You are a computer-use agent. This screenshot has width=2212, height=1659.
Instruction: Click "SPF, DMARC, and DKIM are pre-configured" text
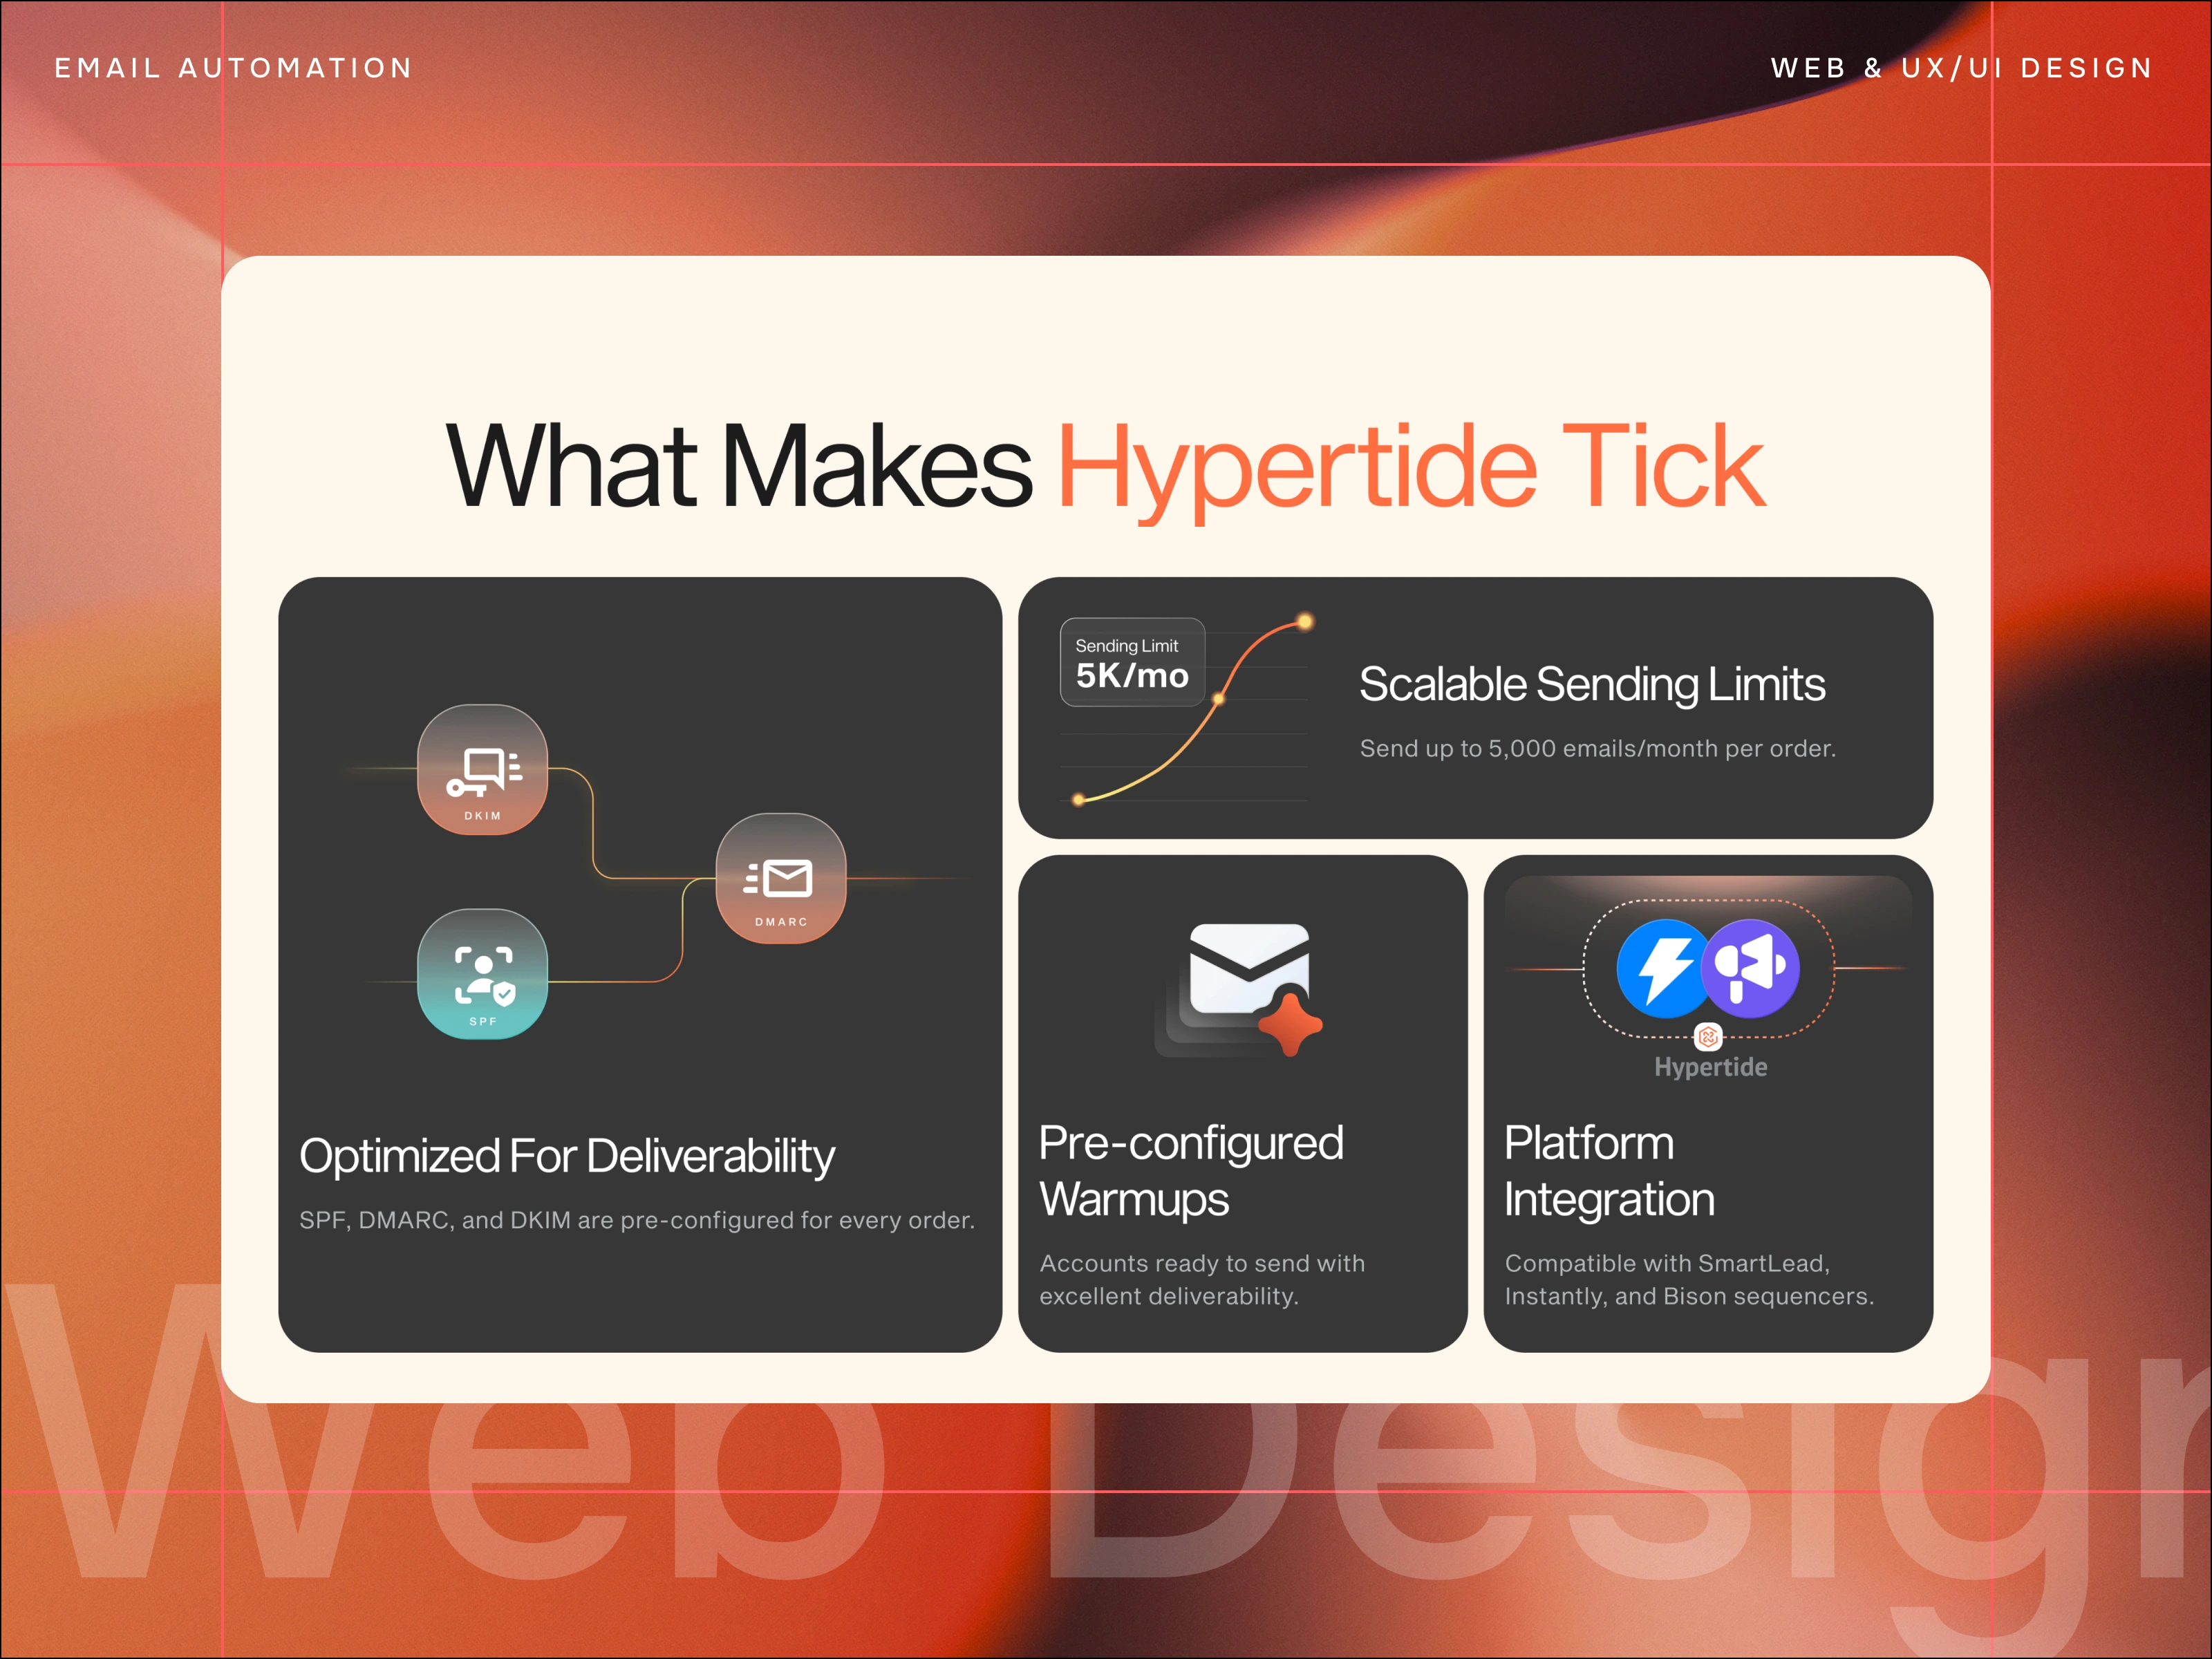pos(637,1220)
